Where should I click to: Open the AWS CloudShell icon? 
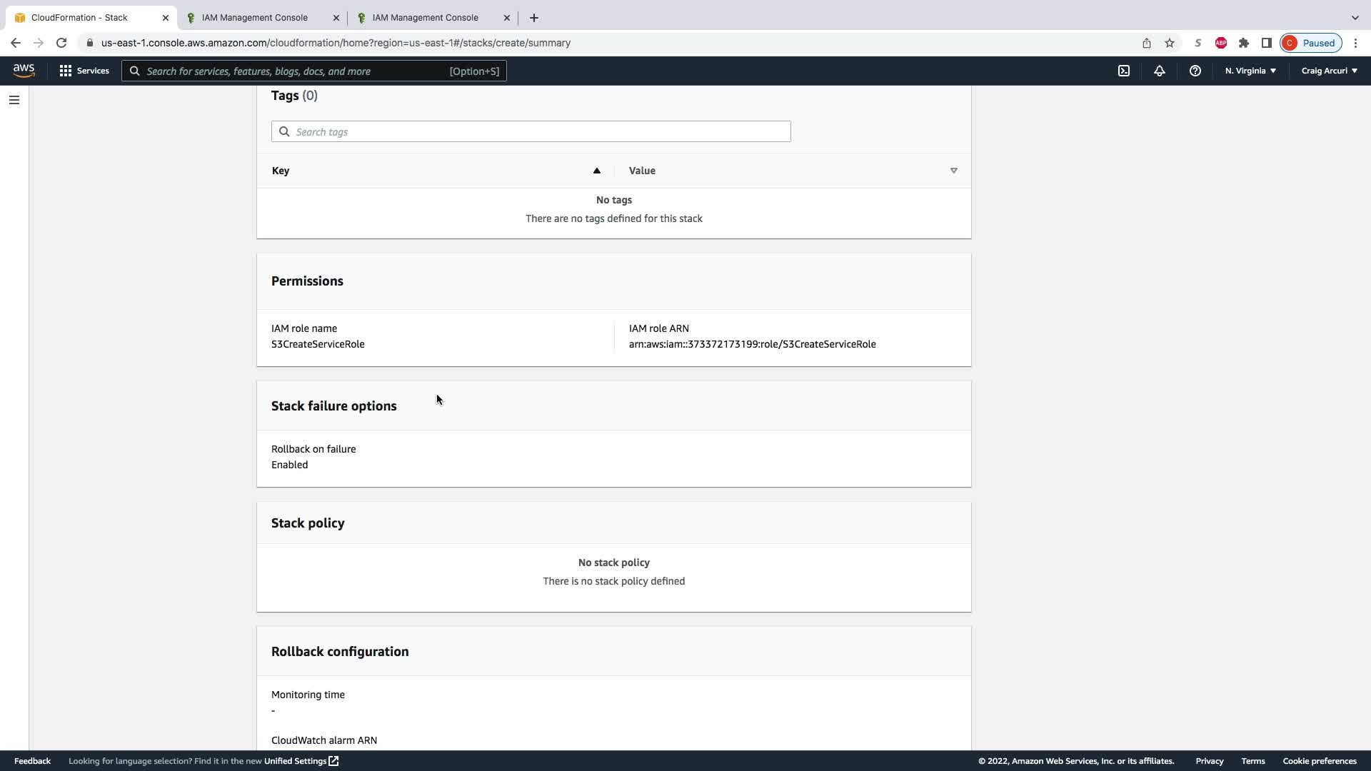point(1124,71)
